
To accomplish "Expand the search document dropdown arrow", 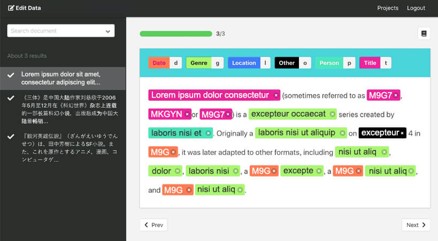I will click(109, 31).
